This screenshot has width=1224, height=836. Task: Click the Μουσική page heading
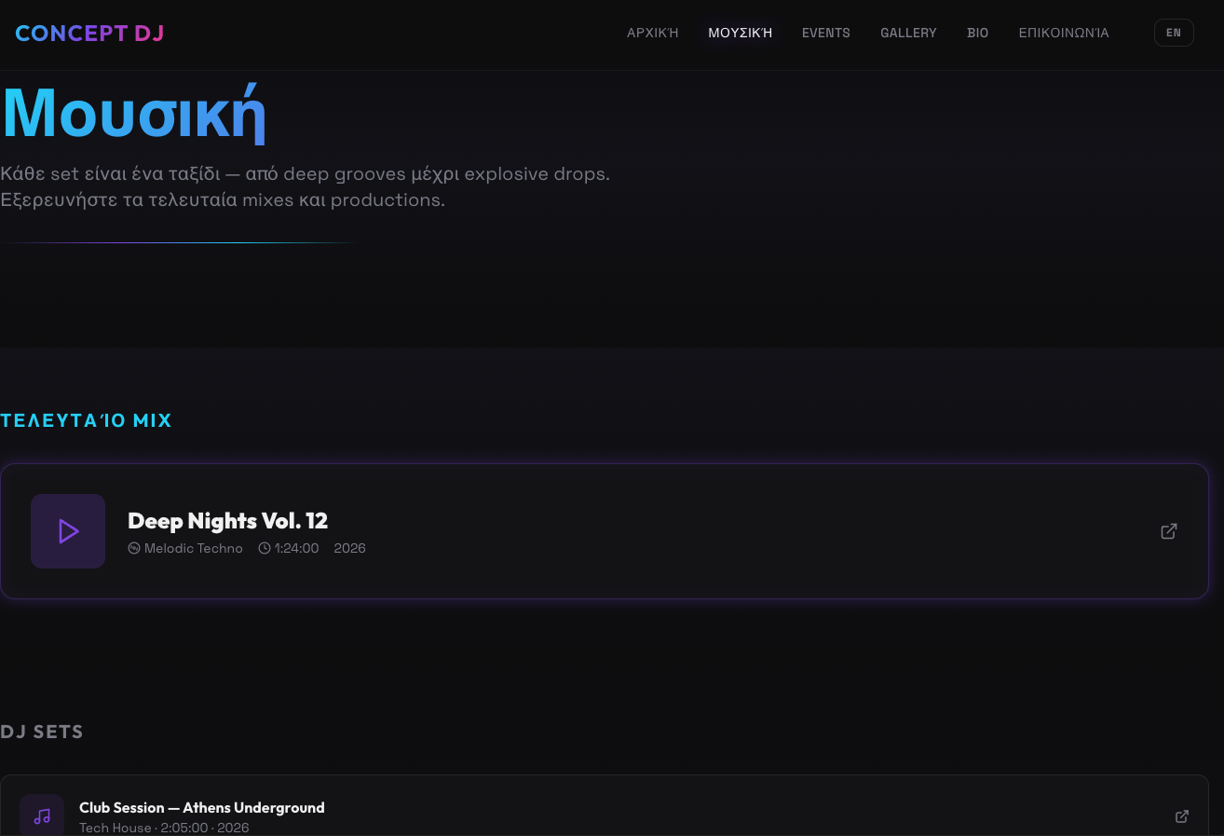point(134,113)
